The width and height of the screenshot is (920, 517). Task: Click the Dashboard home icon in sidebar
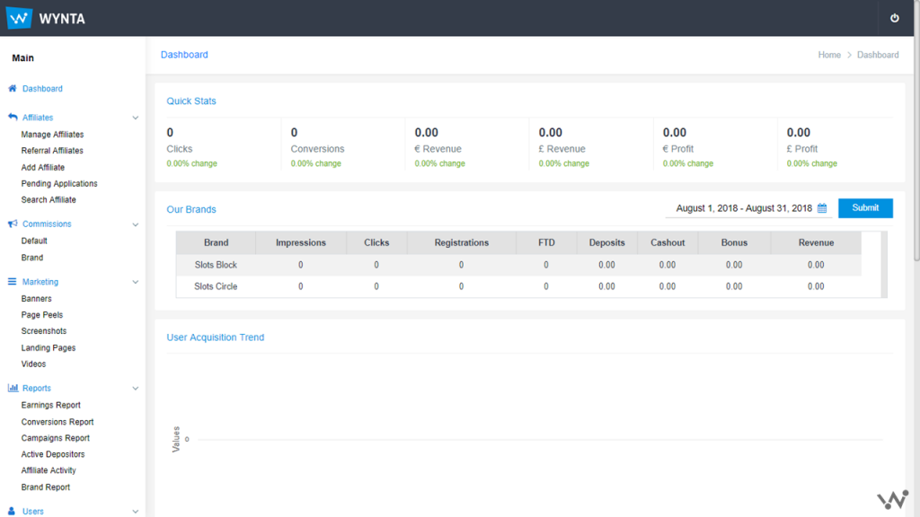coord(13,89)
